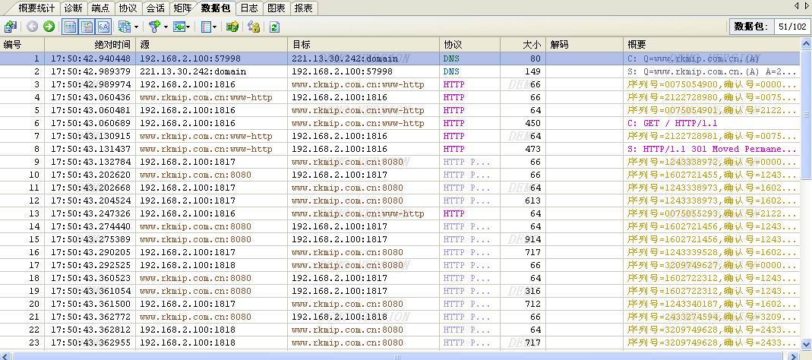Click the refresh icon in toolbar
This screenshot has width=812, height=360.
[x=274, y=27]
